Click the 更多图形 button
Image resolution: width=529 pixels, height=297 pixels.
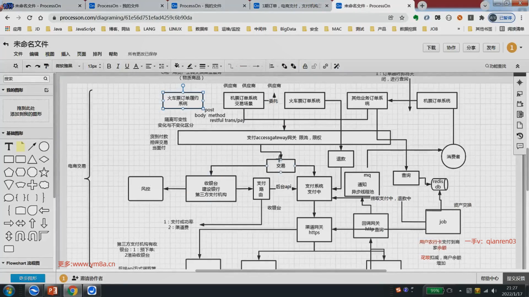click(x=28, y=278)
